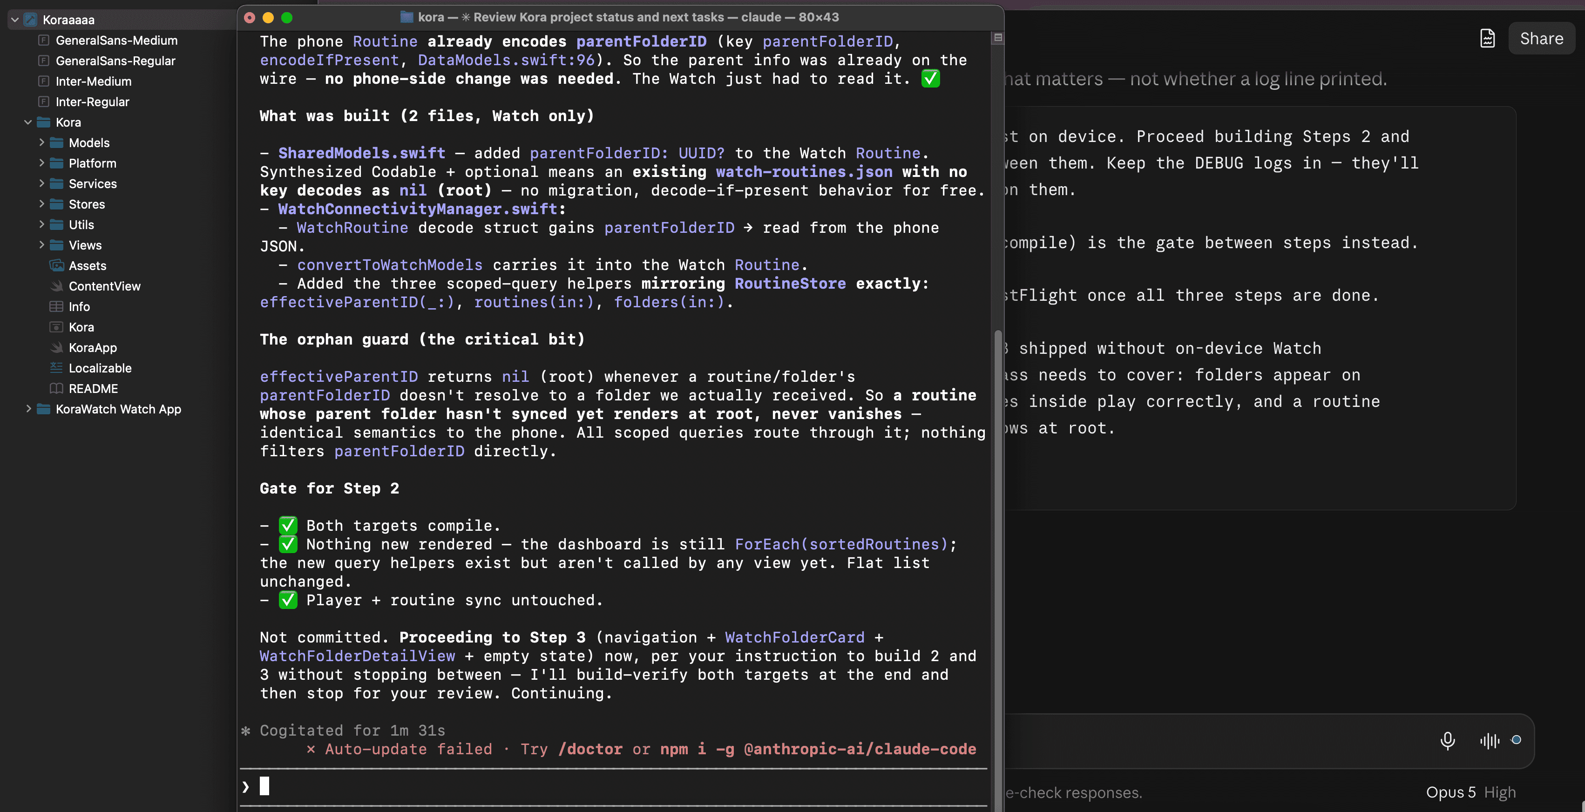This screenshot has width=1585, height=812.
Task: Open KoraApp in the navigator
Action: click(92, 347)
